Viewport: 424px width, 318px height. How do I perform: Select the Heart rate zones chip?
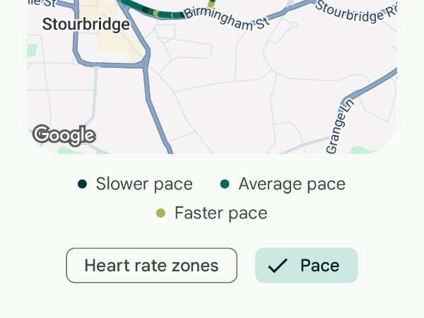click(151, 266)
